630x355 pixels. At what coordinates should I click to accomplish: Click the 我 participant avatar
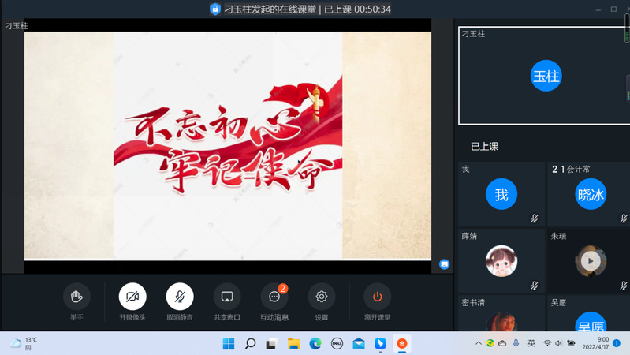tap(501, 194)
